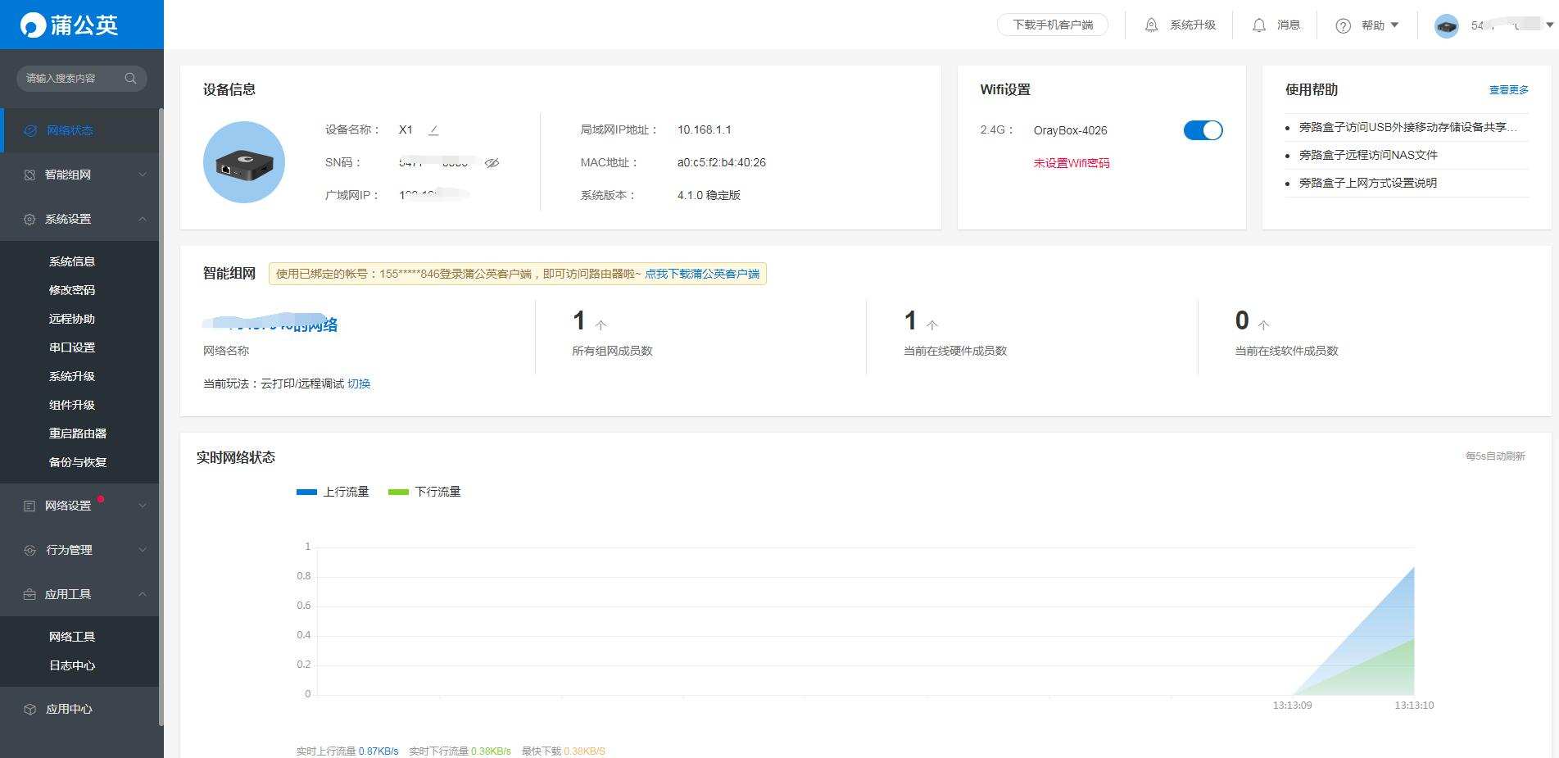Click the search magnifier icon

[x=131, y=78]
